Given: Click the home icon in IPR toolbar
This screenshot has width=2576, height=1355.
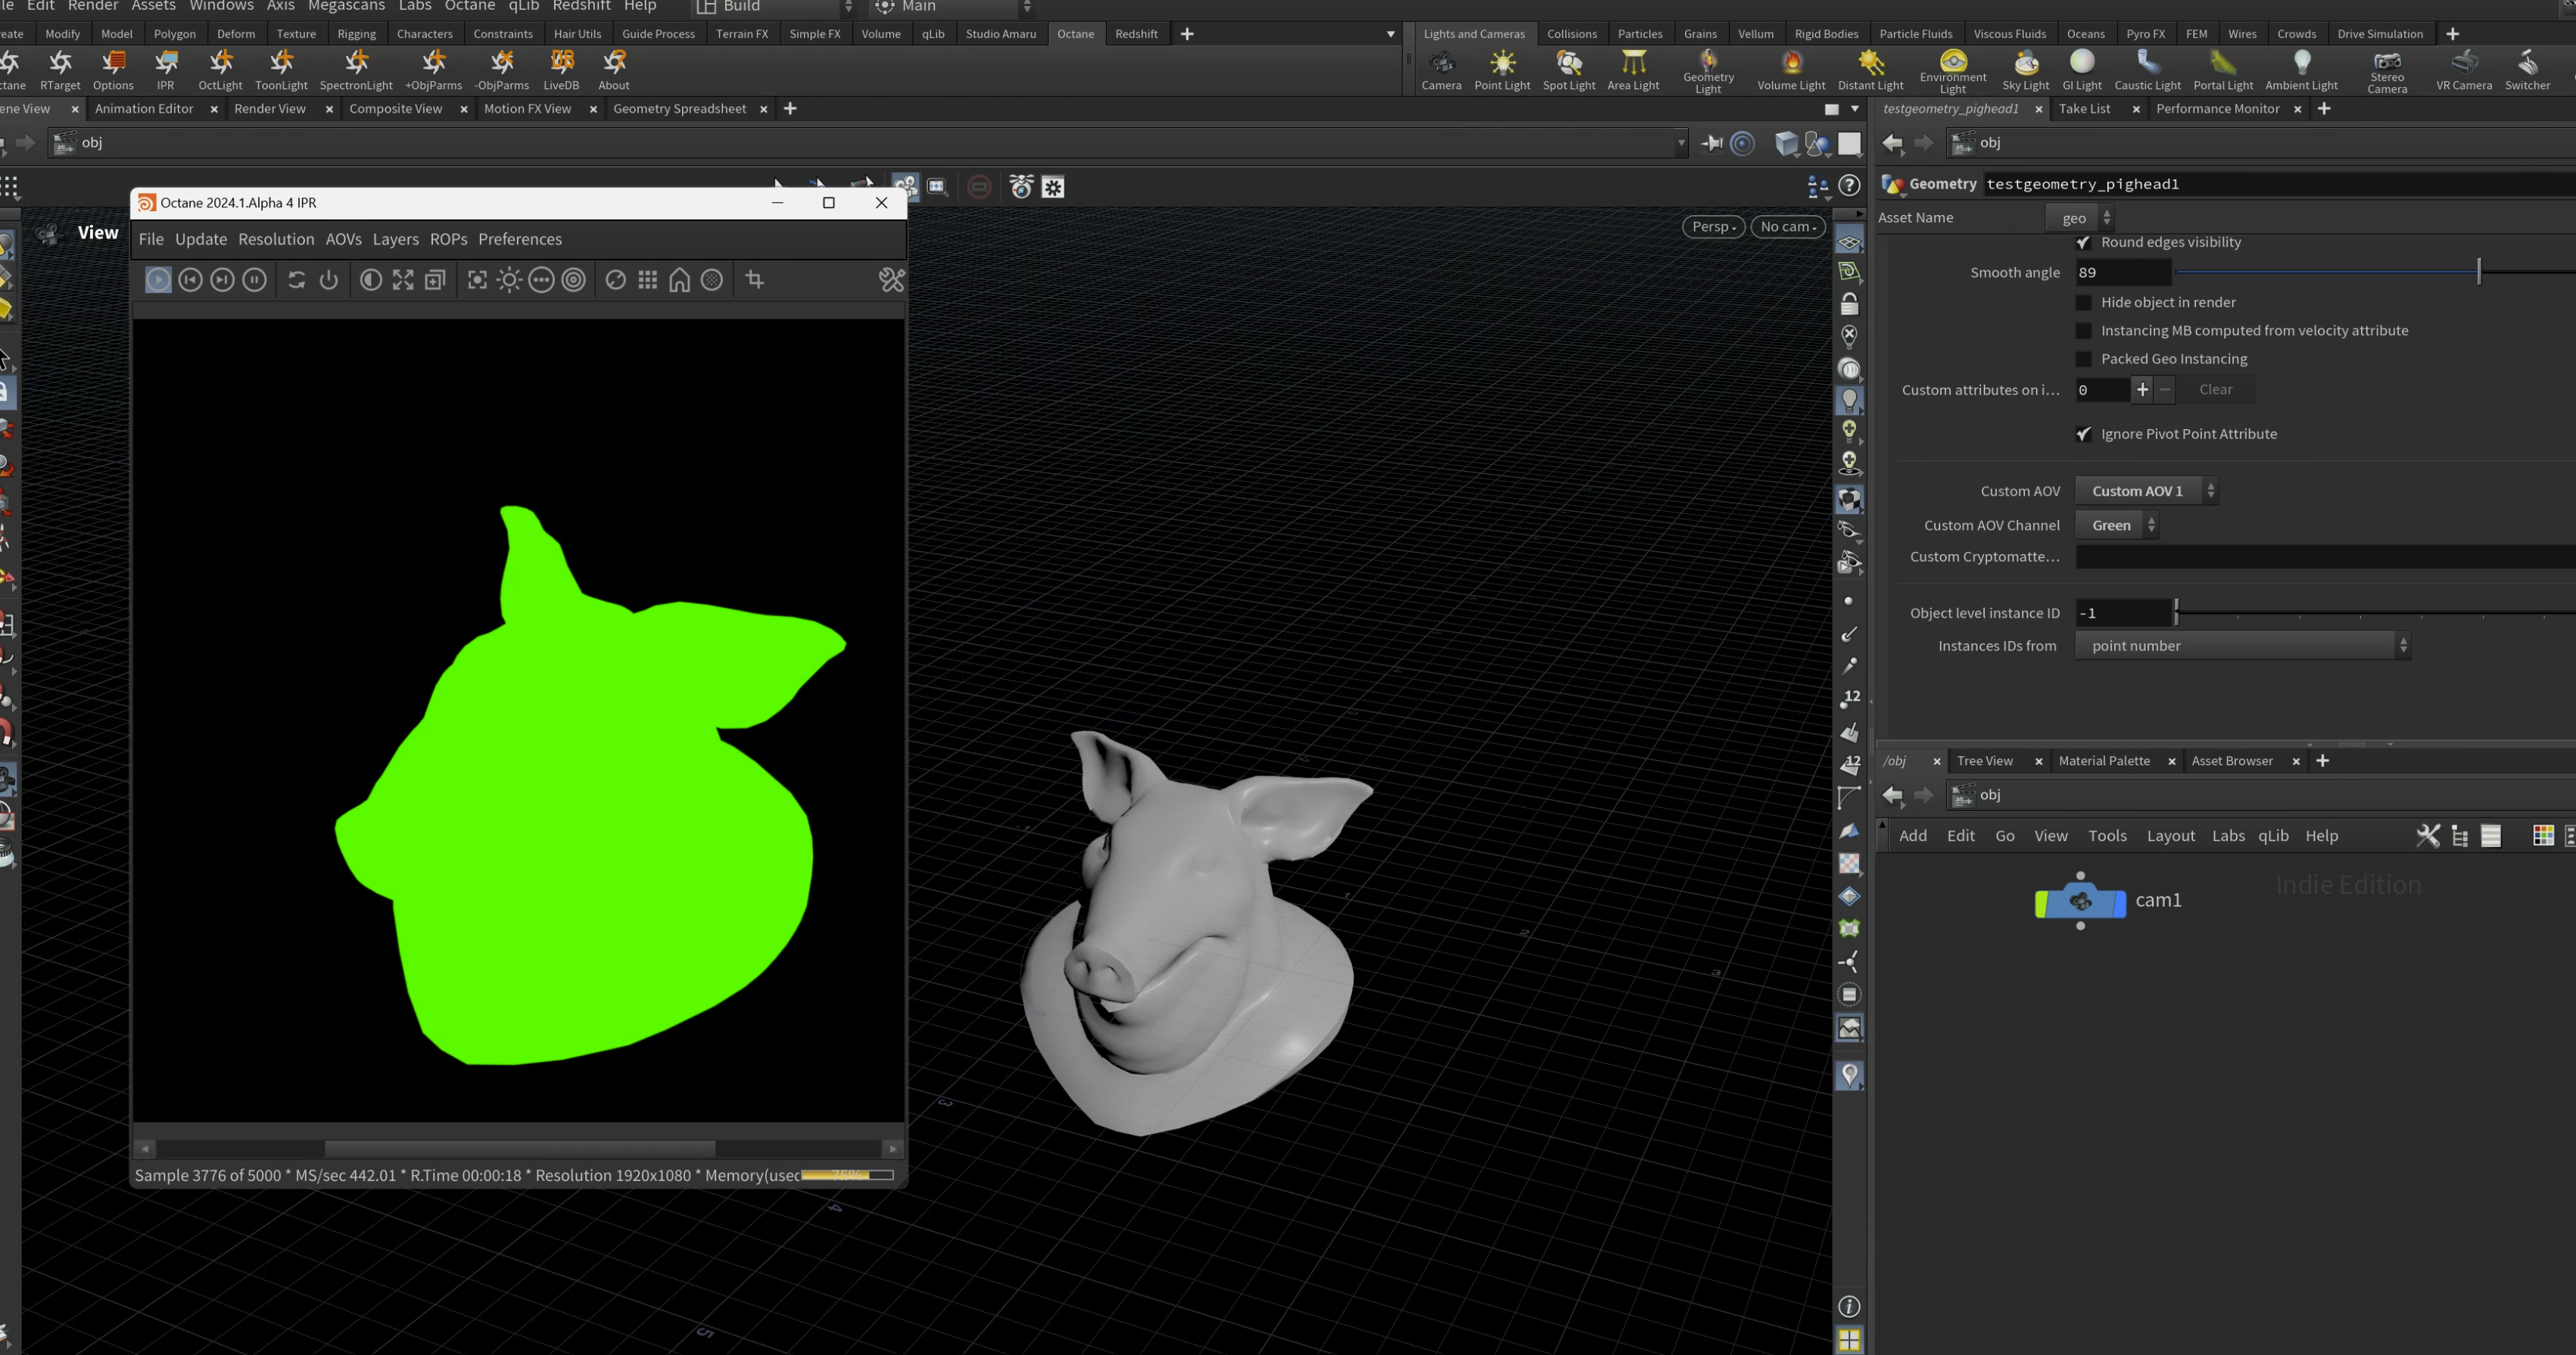Looking at the screenshot, I should click(x=679, y=280).
